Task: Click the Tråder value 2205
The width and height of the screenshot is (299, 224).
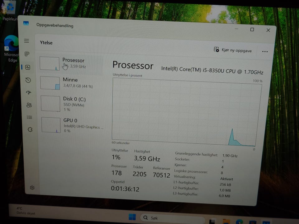Action: tap(140, 174)
